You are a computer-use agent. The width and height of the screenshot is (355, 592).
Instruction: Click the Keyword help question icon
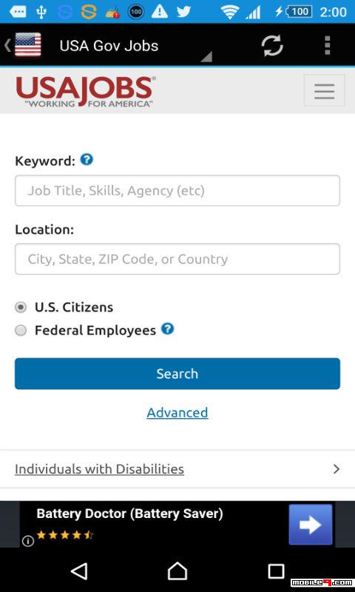87,160
